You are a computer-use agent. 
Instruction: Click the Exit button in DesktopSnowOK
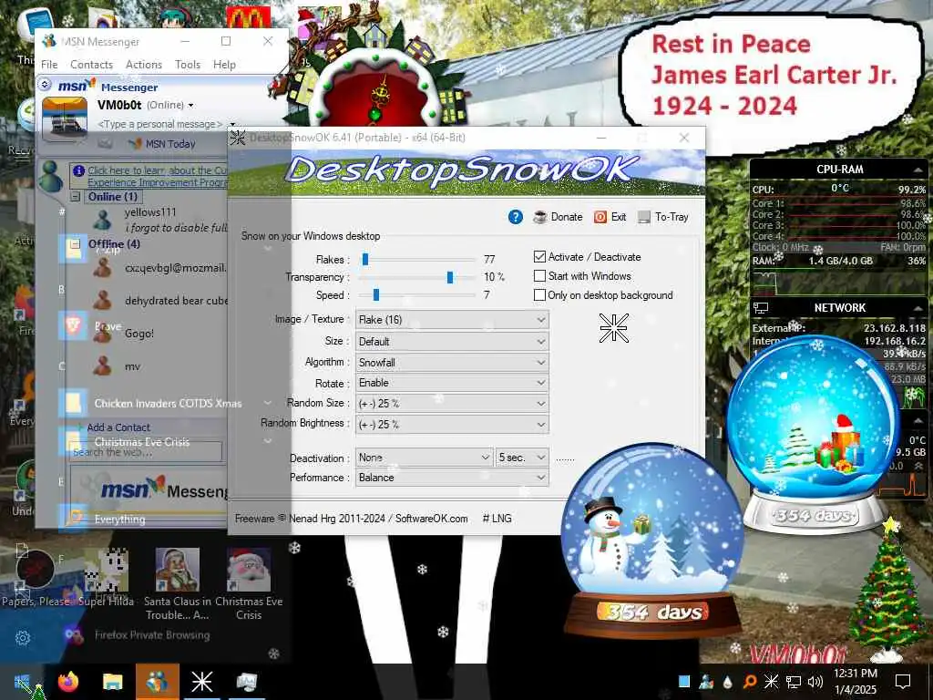610,217
